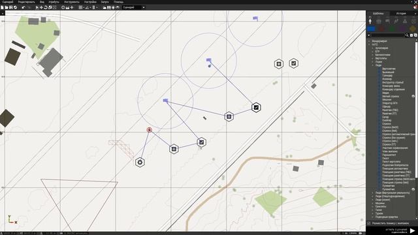Image resolution: width=418 pixels, height=235 pixels.
Task: Select Медик unit in list
Action: pos(385,93)
